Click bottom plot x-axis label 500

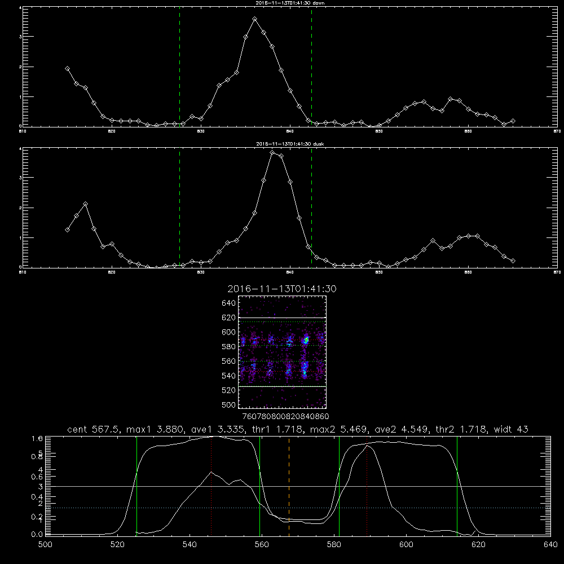[45, 545]
